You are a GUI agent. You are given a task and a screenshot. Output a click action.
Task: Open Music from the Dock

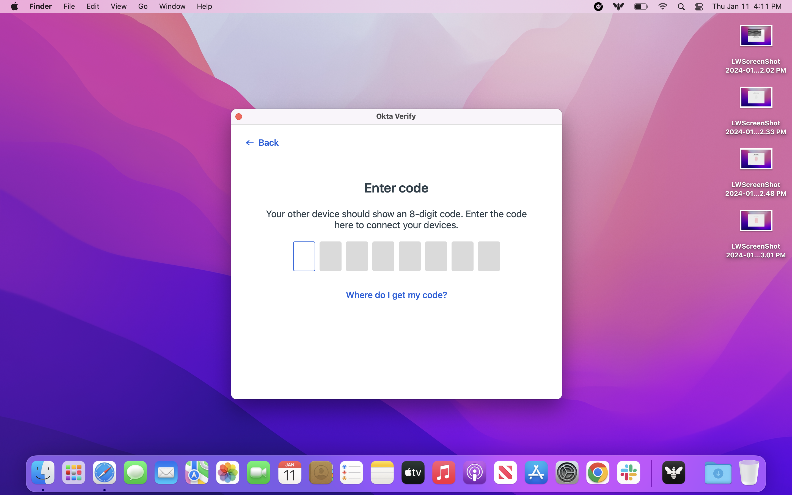444,472
